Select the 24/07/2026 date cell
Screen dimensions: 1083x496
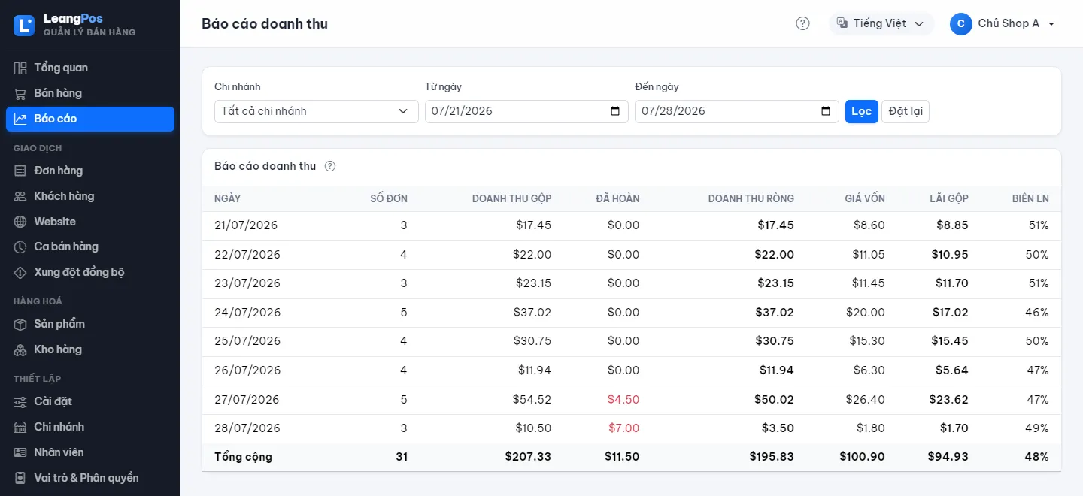(x=247, y=312)
